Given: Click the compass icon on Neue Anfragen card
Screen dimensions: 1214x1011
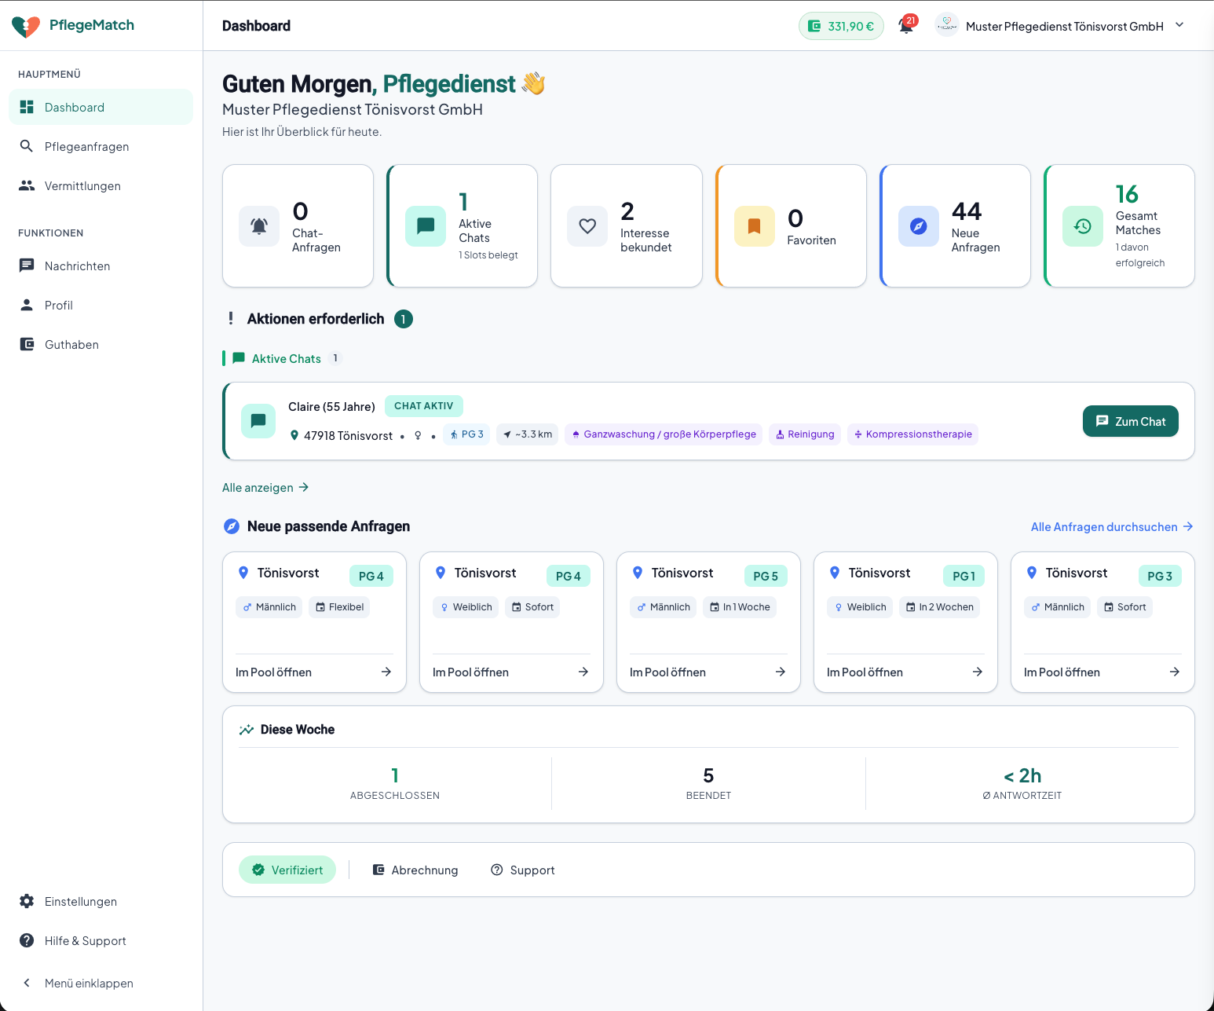Looking at the screenshot, I should coord(918,226).
